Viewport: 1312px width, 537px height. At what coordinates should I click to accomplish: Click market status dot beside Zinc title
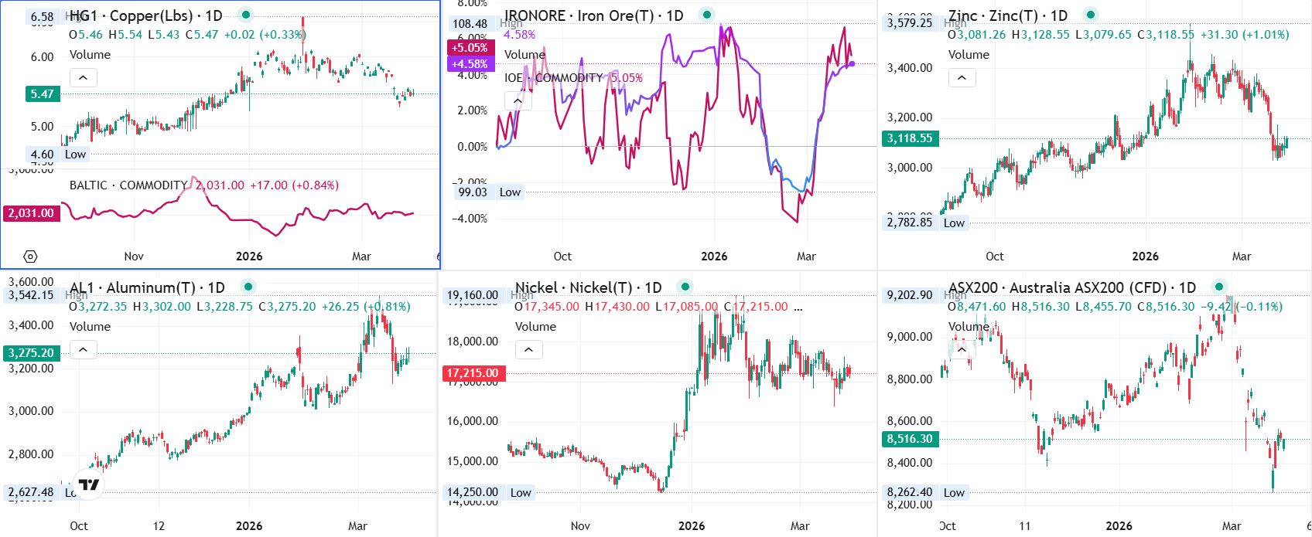click(x=1090, y=15)
